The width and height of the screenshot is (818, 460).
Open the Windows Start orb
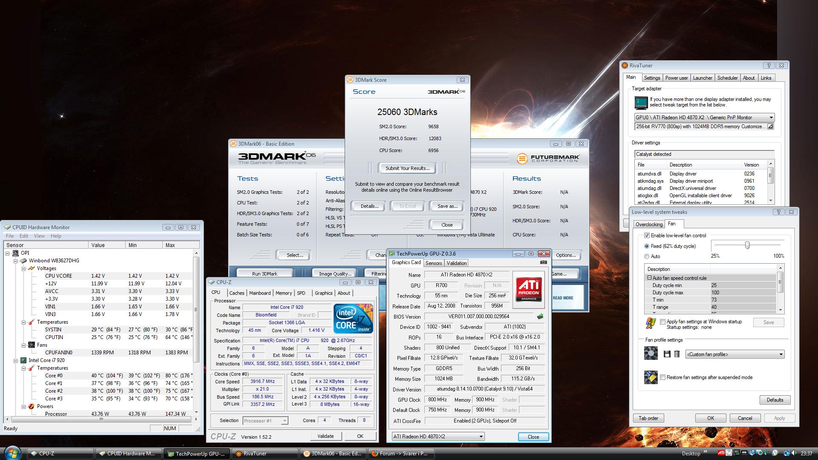[12, 453]
